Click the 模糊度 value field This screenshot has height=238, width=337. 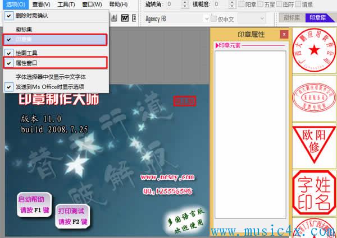point(221,4)
